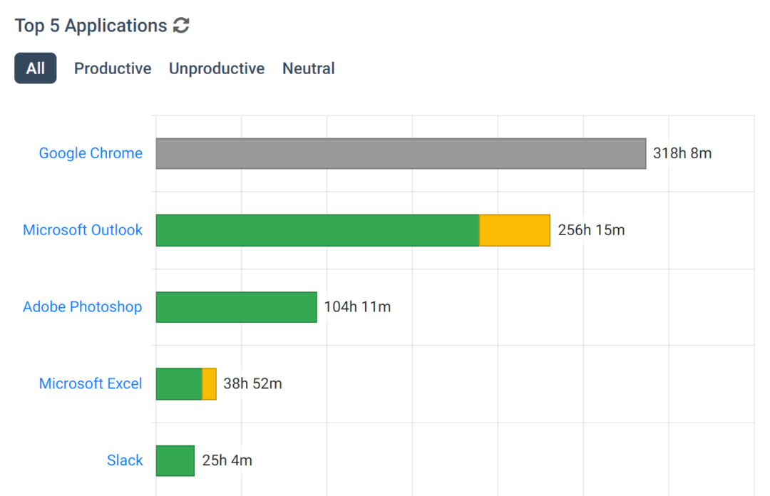Select the All filter tab
This screenshot has width=770, height=496.
pyautogui.click(x=35, y=68)
